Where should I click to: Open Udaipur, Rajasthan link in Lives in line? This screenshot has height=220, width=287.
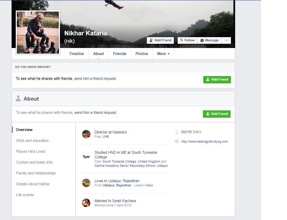click(x=124, y=181)
